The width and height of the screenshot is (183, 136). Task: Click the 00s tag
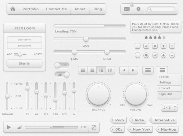(x=117, y=129)
